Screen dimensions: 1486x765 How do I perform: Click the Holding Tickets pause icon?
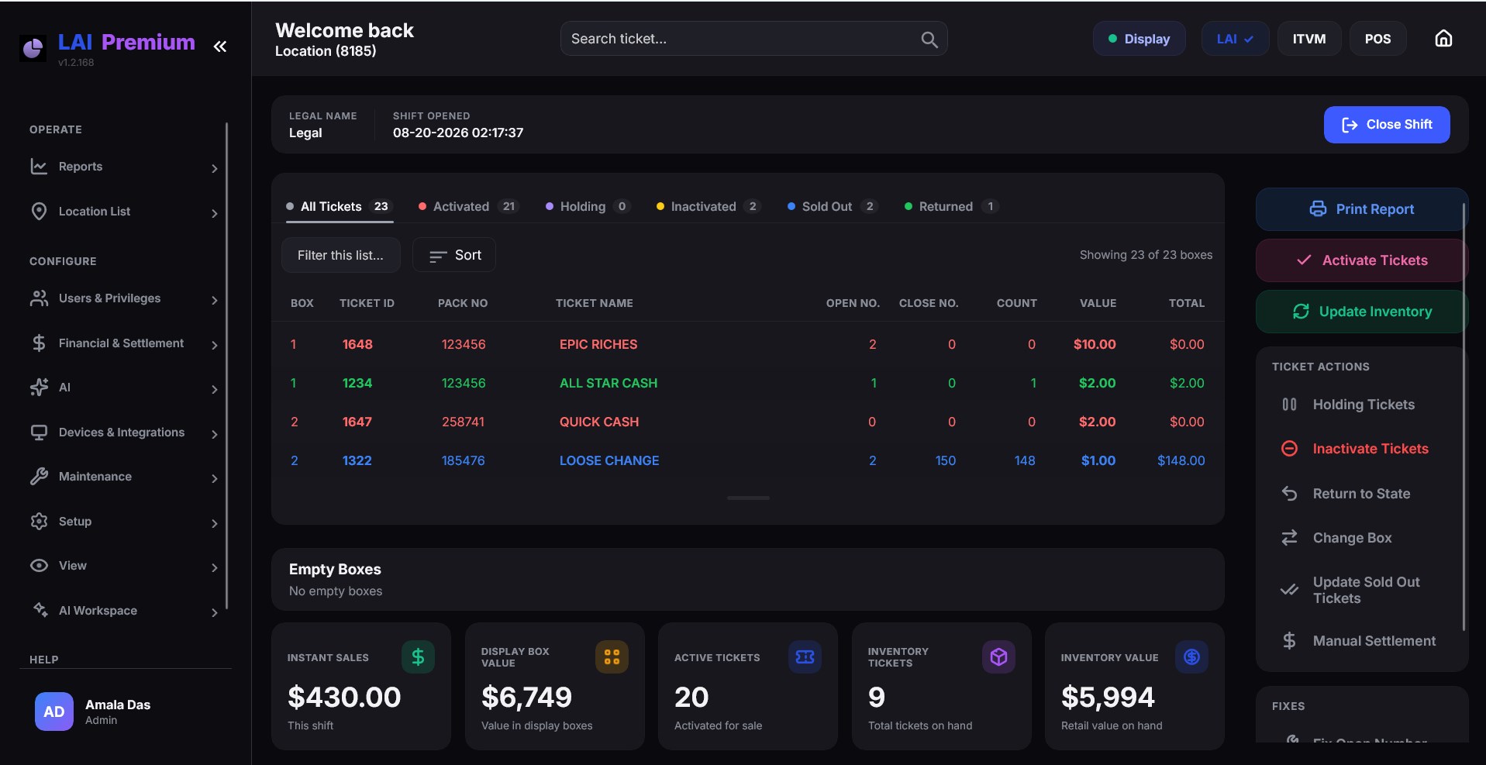click(1289, 405)
